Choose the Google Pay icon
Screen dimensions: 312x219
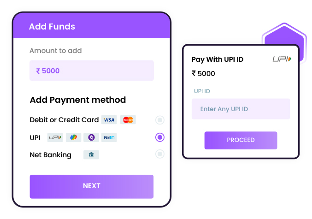pyautogui.click(x=73, y=137)
